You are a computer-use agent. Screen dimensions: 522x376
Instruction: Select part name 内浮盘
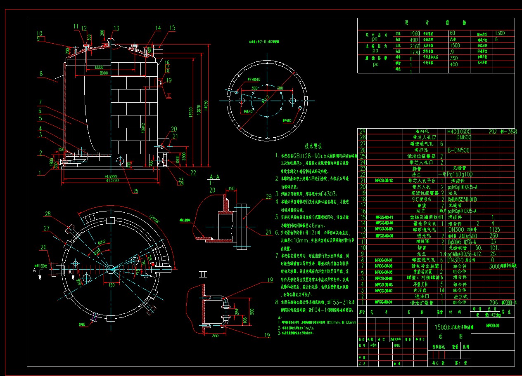(419, 290)
